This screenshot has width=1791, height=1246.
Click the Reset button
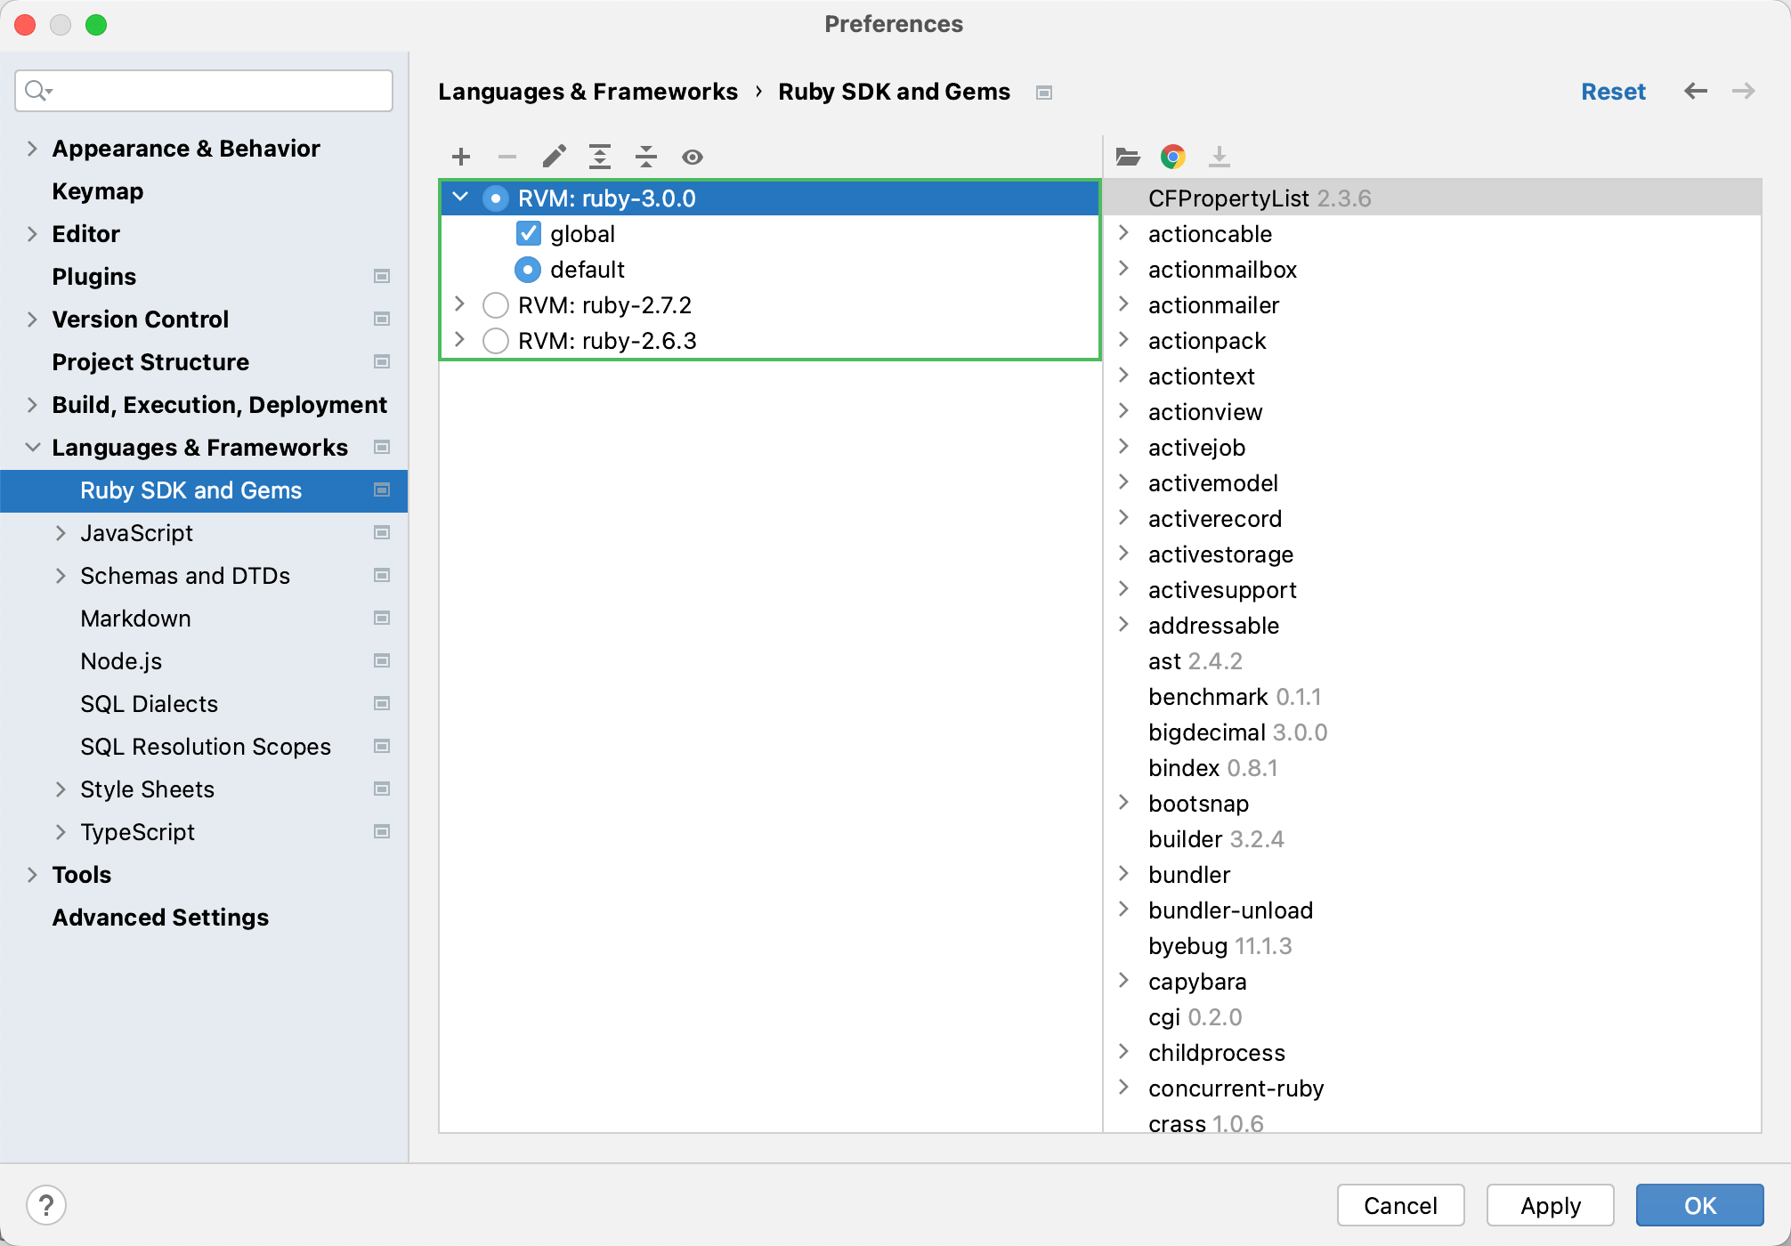(1611, 93)
